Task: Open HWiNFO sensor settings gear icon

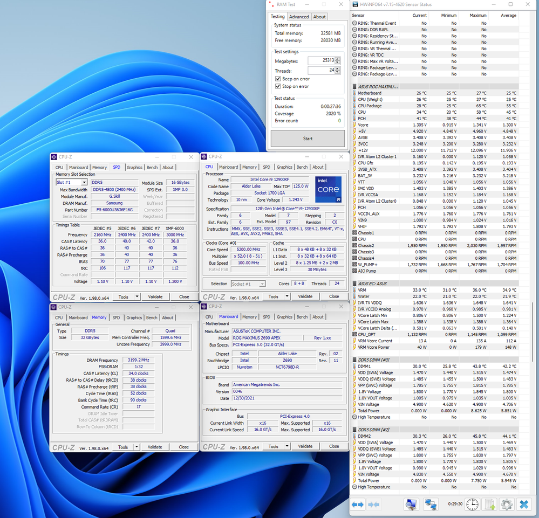Action: coord(507,505)
